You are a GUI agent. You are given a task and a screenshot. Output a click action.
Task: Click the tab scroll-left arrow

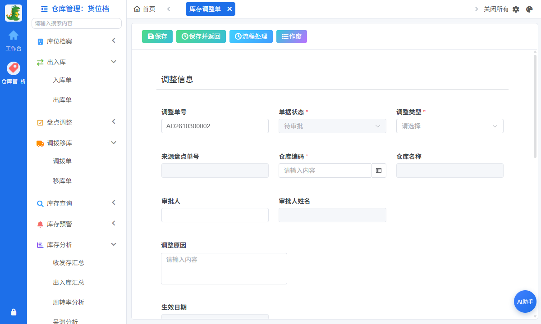pyautogui.click(x=169, y=9)
